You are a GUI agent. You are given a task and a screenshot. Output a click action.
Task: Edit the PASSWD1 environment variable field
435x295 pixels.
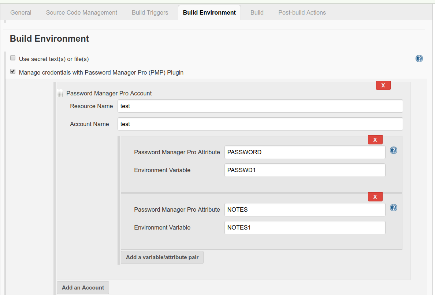305,170
